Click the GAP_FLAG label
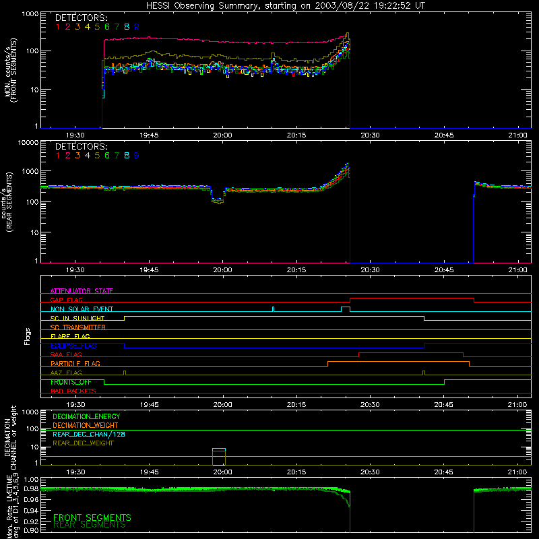 coord(66,300)
